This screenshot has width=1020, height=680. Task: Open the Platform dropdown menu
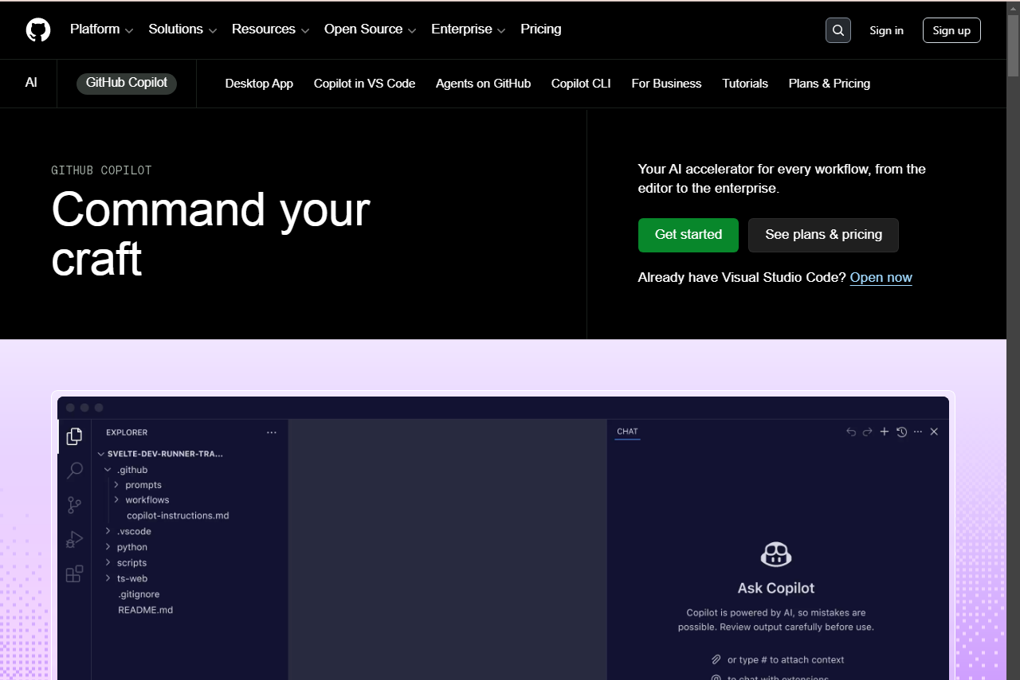pyautogui.click(x=102, y=29)
